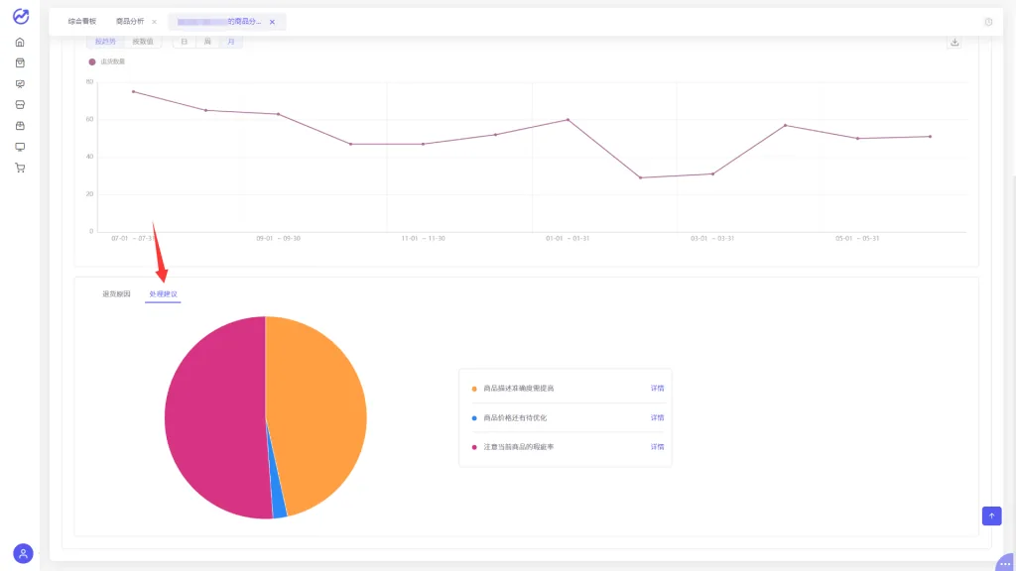The height and width of the screenshot is (571, 1016).
Task: Click the 03-01 ~ 03-31 axis label
Action: 712,238
